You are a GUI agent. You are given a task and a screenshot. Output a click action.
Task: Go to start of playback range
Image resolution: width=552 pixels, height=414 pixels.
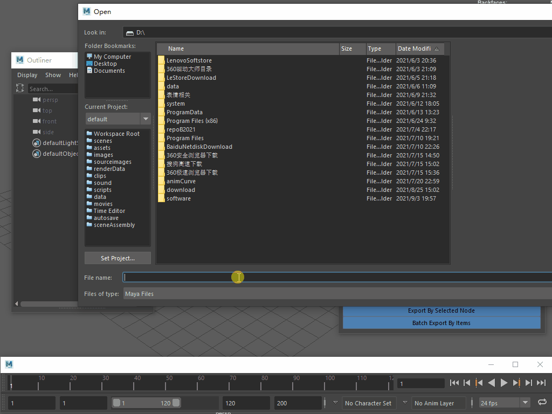(454, 383)
